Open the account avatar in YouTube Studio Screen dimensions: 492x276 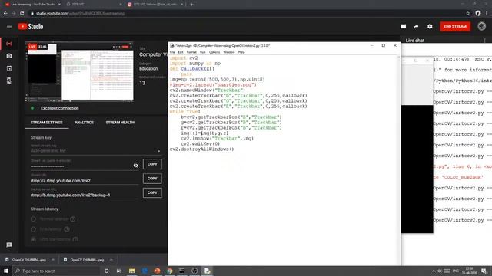pyautogui.click(x=482, y=26)
